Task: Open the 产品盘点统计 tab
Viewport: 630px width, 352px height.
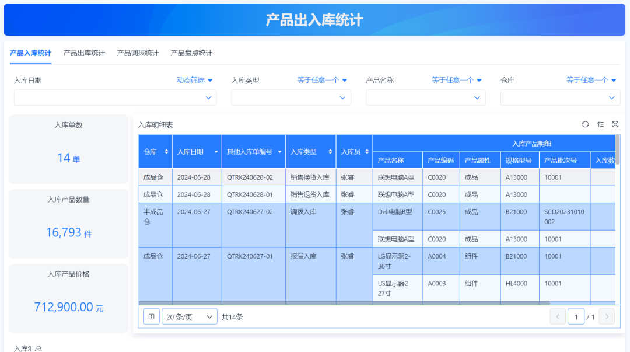Action: coord(191,53)
